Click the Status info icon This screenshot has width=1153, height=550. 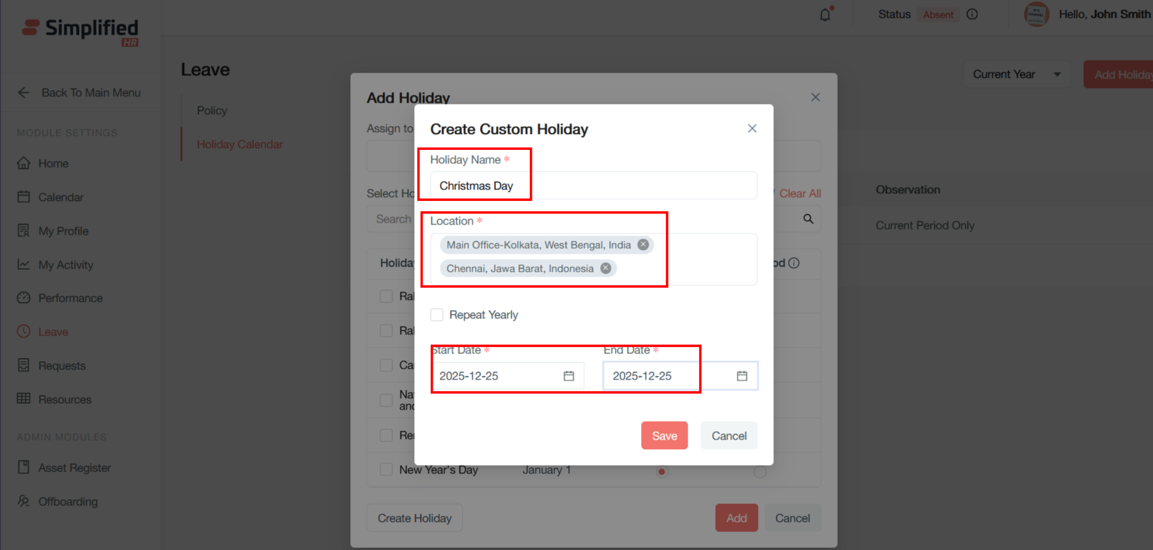click(972, 15)
